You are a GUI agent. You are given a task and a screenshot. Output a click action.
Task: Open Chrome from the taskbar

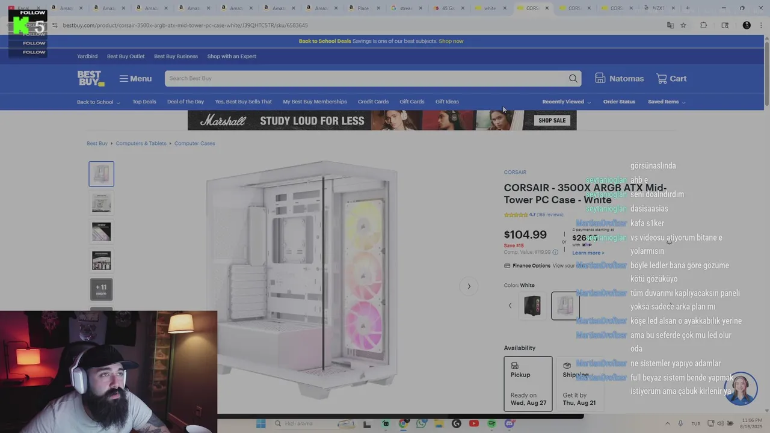pyautogui.click(x=403, y=424)
